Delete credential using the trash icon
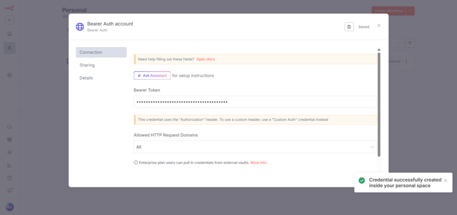Screen dimensions: 457x215 (x=349, y=27)
